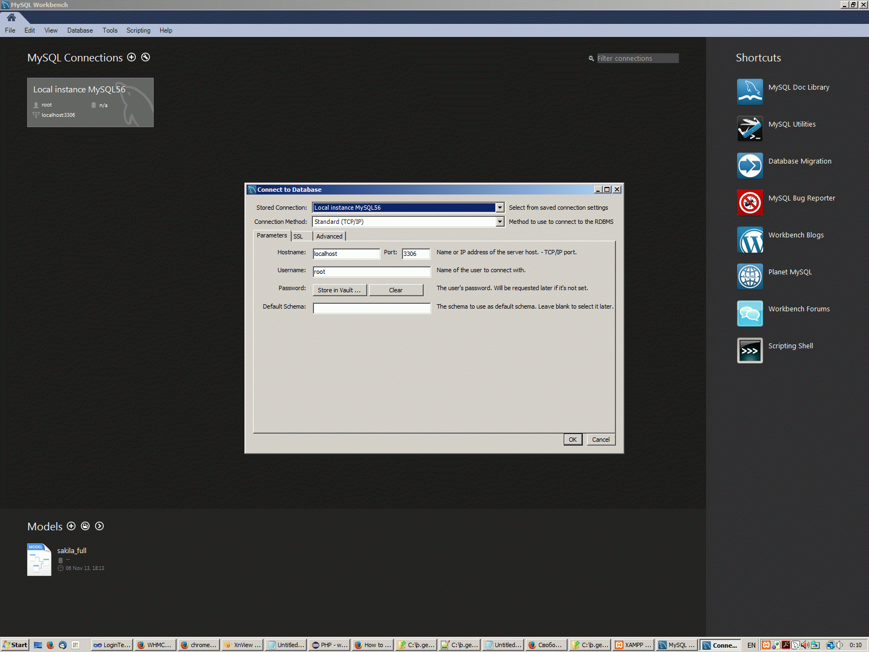This screenshot has height=652, width=869.
Task: Cancel the Connect to Database dialog
Action: 601,440
